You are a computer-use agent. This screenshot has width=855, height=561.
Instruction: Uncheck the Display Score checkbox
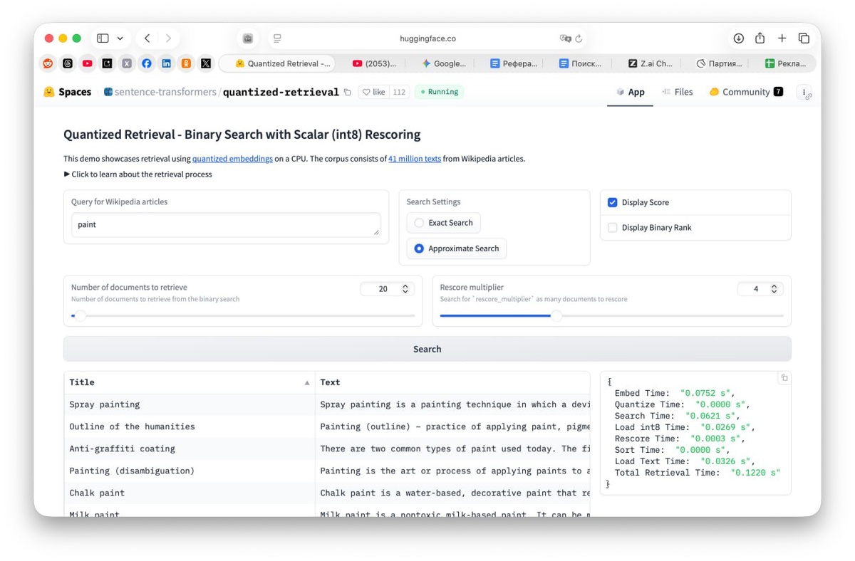point(612,202)
